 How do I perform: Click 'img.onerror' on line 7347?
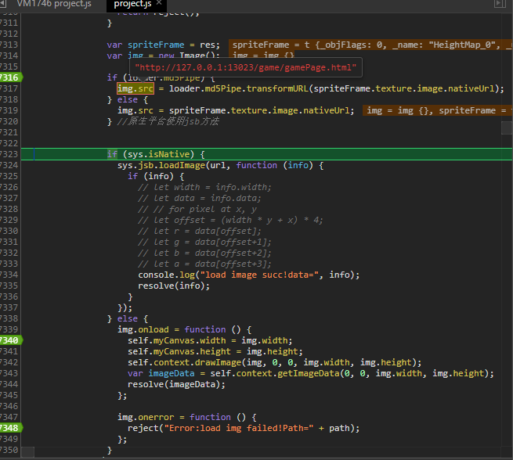146,417
